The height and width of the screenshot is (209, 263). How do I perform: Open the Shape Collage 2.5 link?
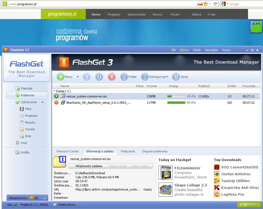point(191,185)
